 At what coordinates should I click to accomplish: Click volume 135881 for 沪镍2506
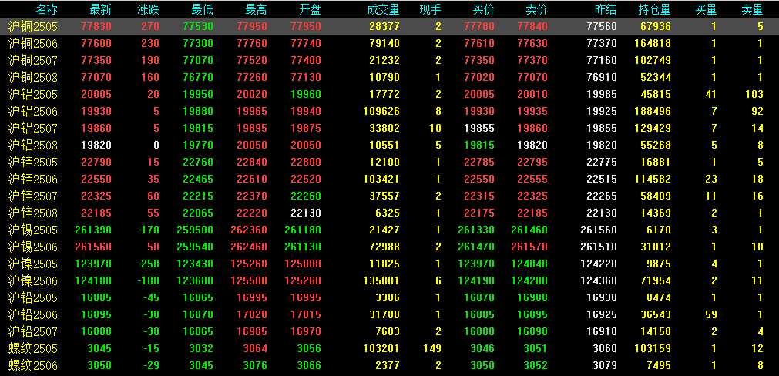click(381, 280)
